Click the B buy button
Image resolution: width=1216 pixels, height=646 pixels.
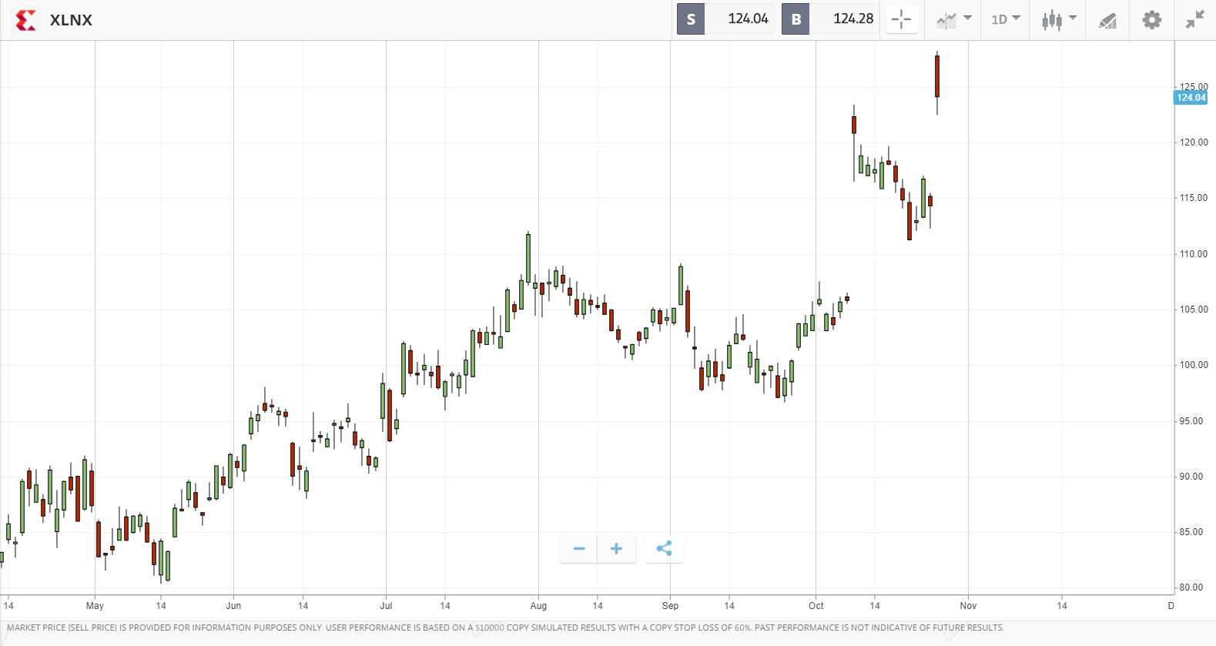point(796,19)
